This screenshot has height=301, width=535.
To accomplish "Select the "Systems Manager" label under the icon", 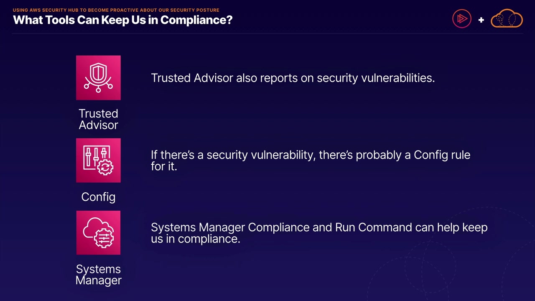I will [98, 275].
